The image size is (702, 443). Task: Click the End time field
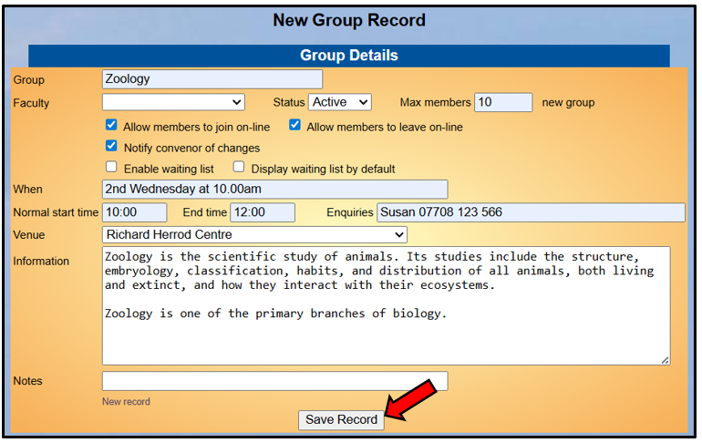(263, 212)
